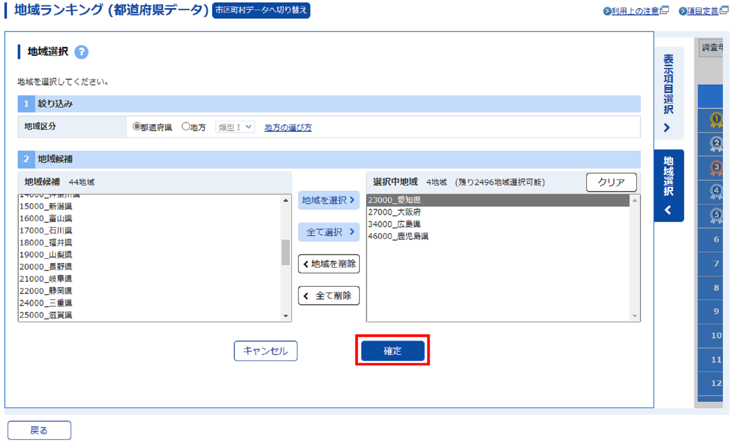Select 15000_新潟県 in candidate list
The image size is (733, 445).
coord(150,207)
